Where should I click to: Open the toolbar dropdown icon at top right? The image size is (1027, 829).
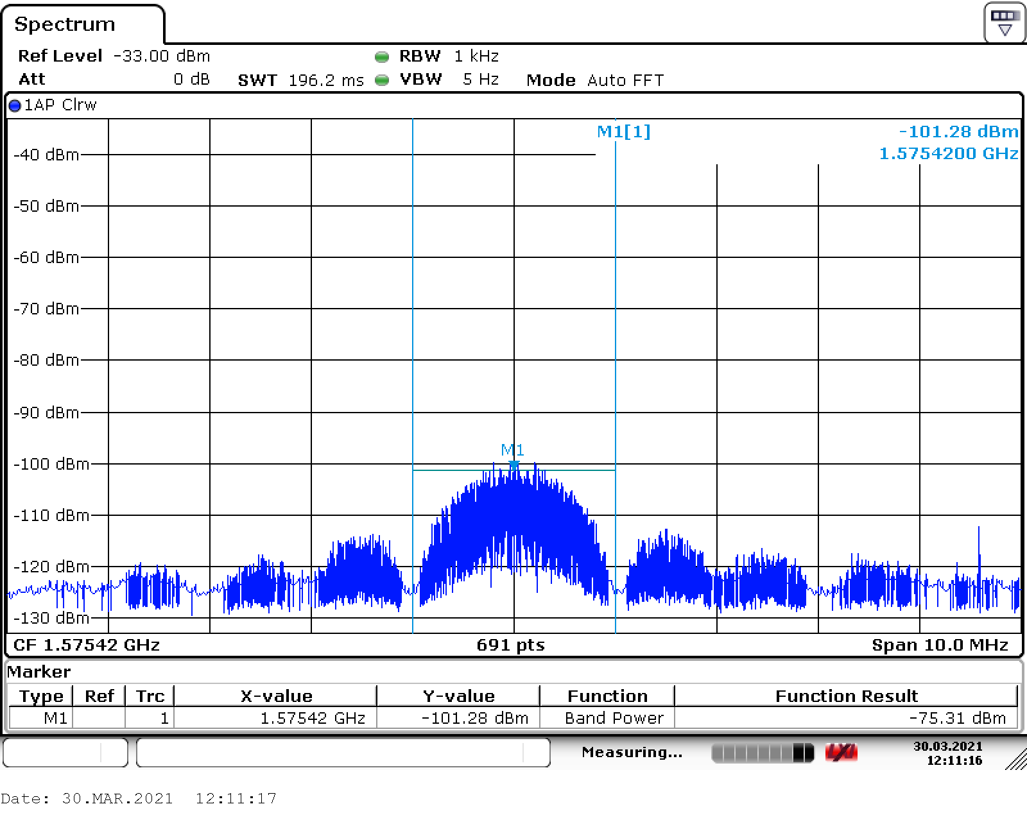pyautogui.click(x=1004, y=22)
